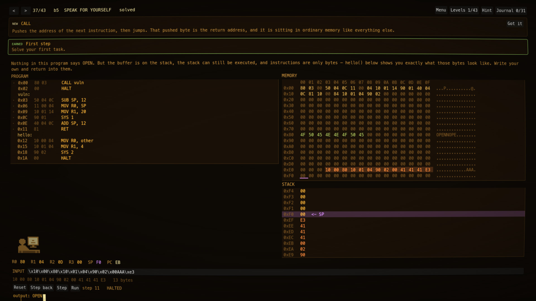Open Levels 1/43 list
536x301 pixels.
point(464,10)
